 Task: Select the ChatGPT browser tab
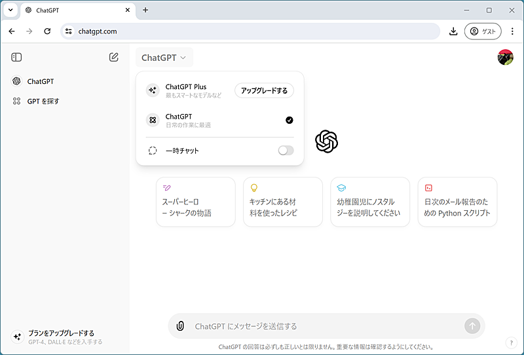78,10
